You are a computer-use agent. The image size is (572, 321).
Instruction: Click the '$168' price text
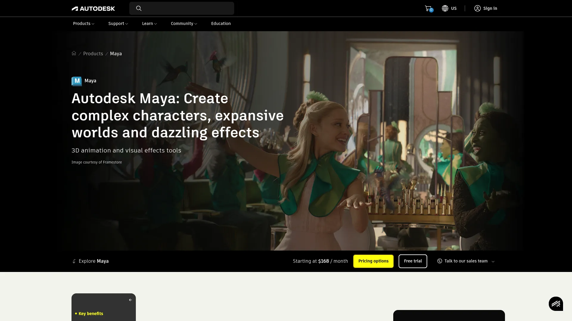click(324, 261)
